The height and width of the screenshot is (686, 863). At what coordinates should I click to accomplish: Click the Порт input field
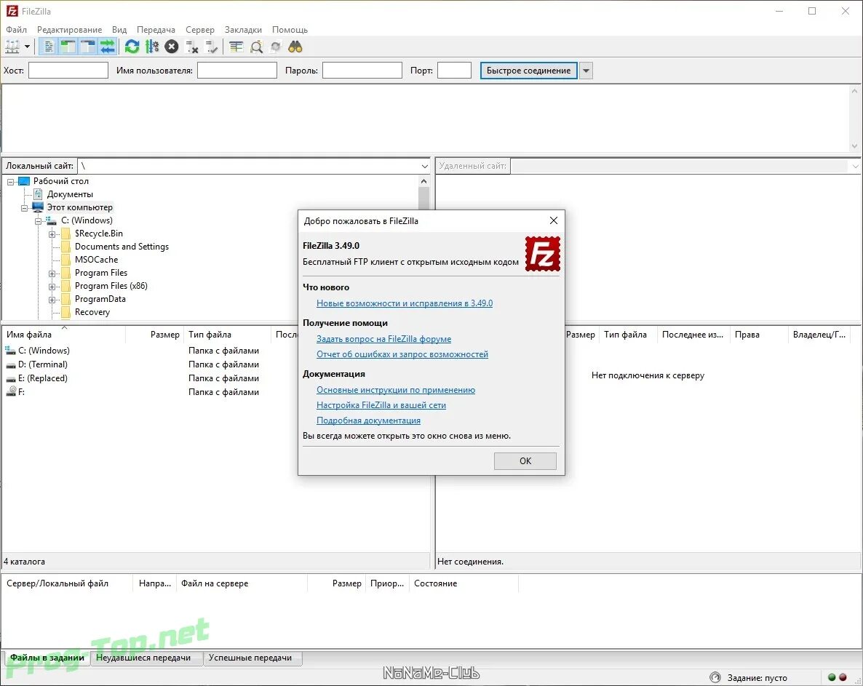point(454,71)
